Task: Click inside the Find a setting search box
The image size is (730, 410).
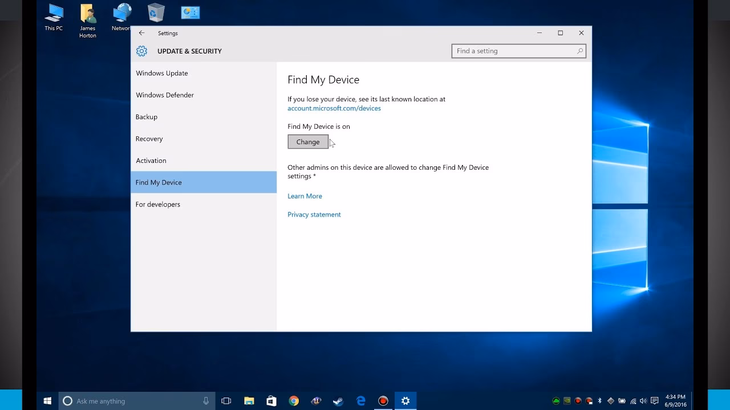Action: coord(513,51)
